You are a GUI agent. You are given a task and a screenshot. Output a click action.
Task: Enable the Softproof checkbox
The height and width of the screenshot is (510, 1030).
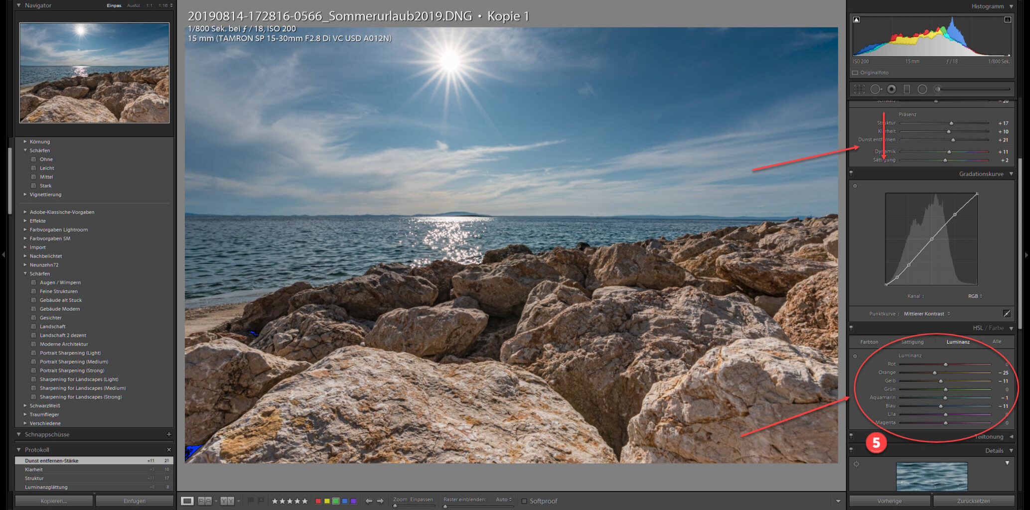point(524,501)
